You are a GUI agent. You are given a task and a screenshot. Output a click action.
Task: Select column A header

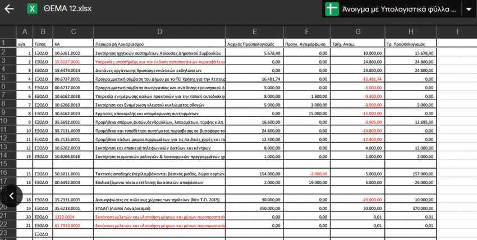[24, 31]
